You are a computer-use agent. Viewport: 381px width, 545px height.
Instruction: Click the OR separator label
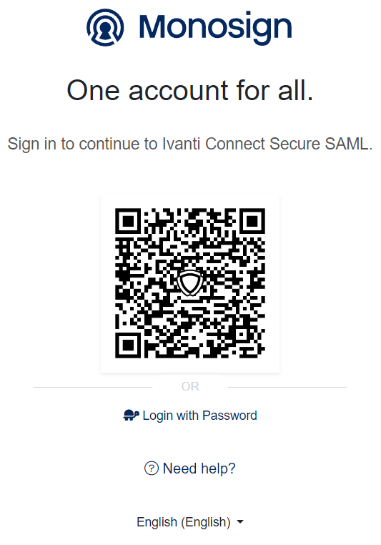(x=190, y=386)
